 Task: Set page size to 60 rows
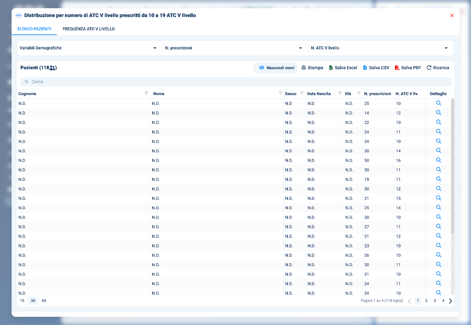click(44, 301)
